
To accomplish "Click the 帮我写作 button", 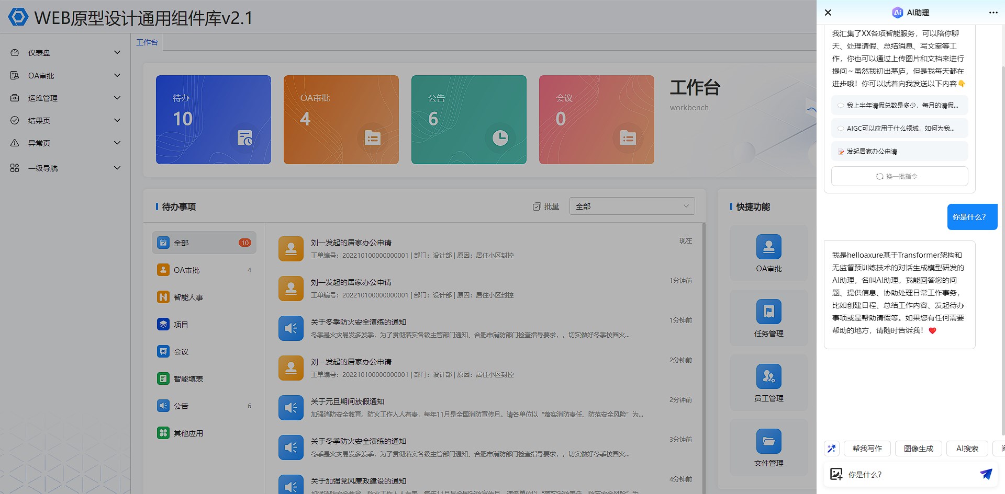I will tap(867, 449).
